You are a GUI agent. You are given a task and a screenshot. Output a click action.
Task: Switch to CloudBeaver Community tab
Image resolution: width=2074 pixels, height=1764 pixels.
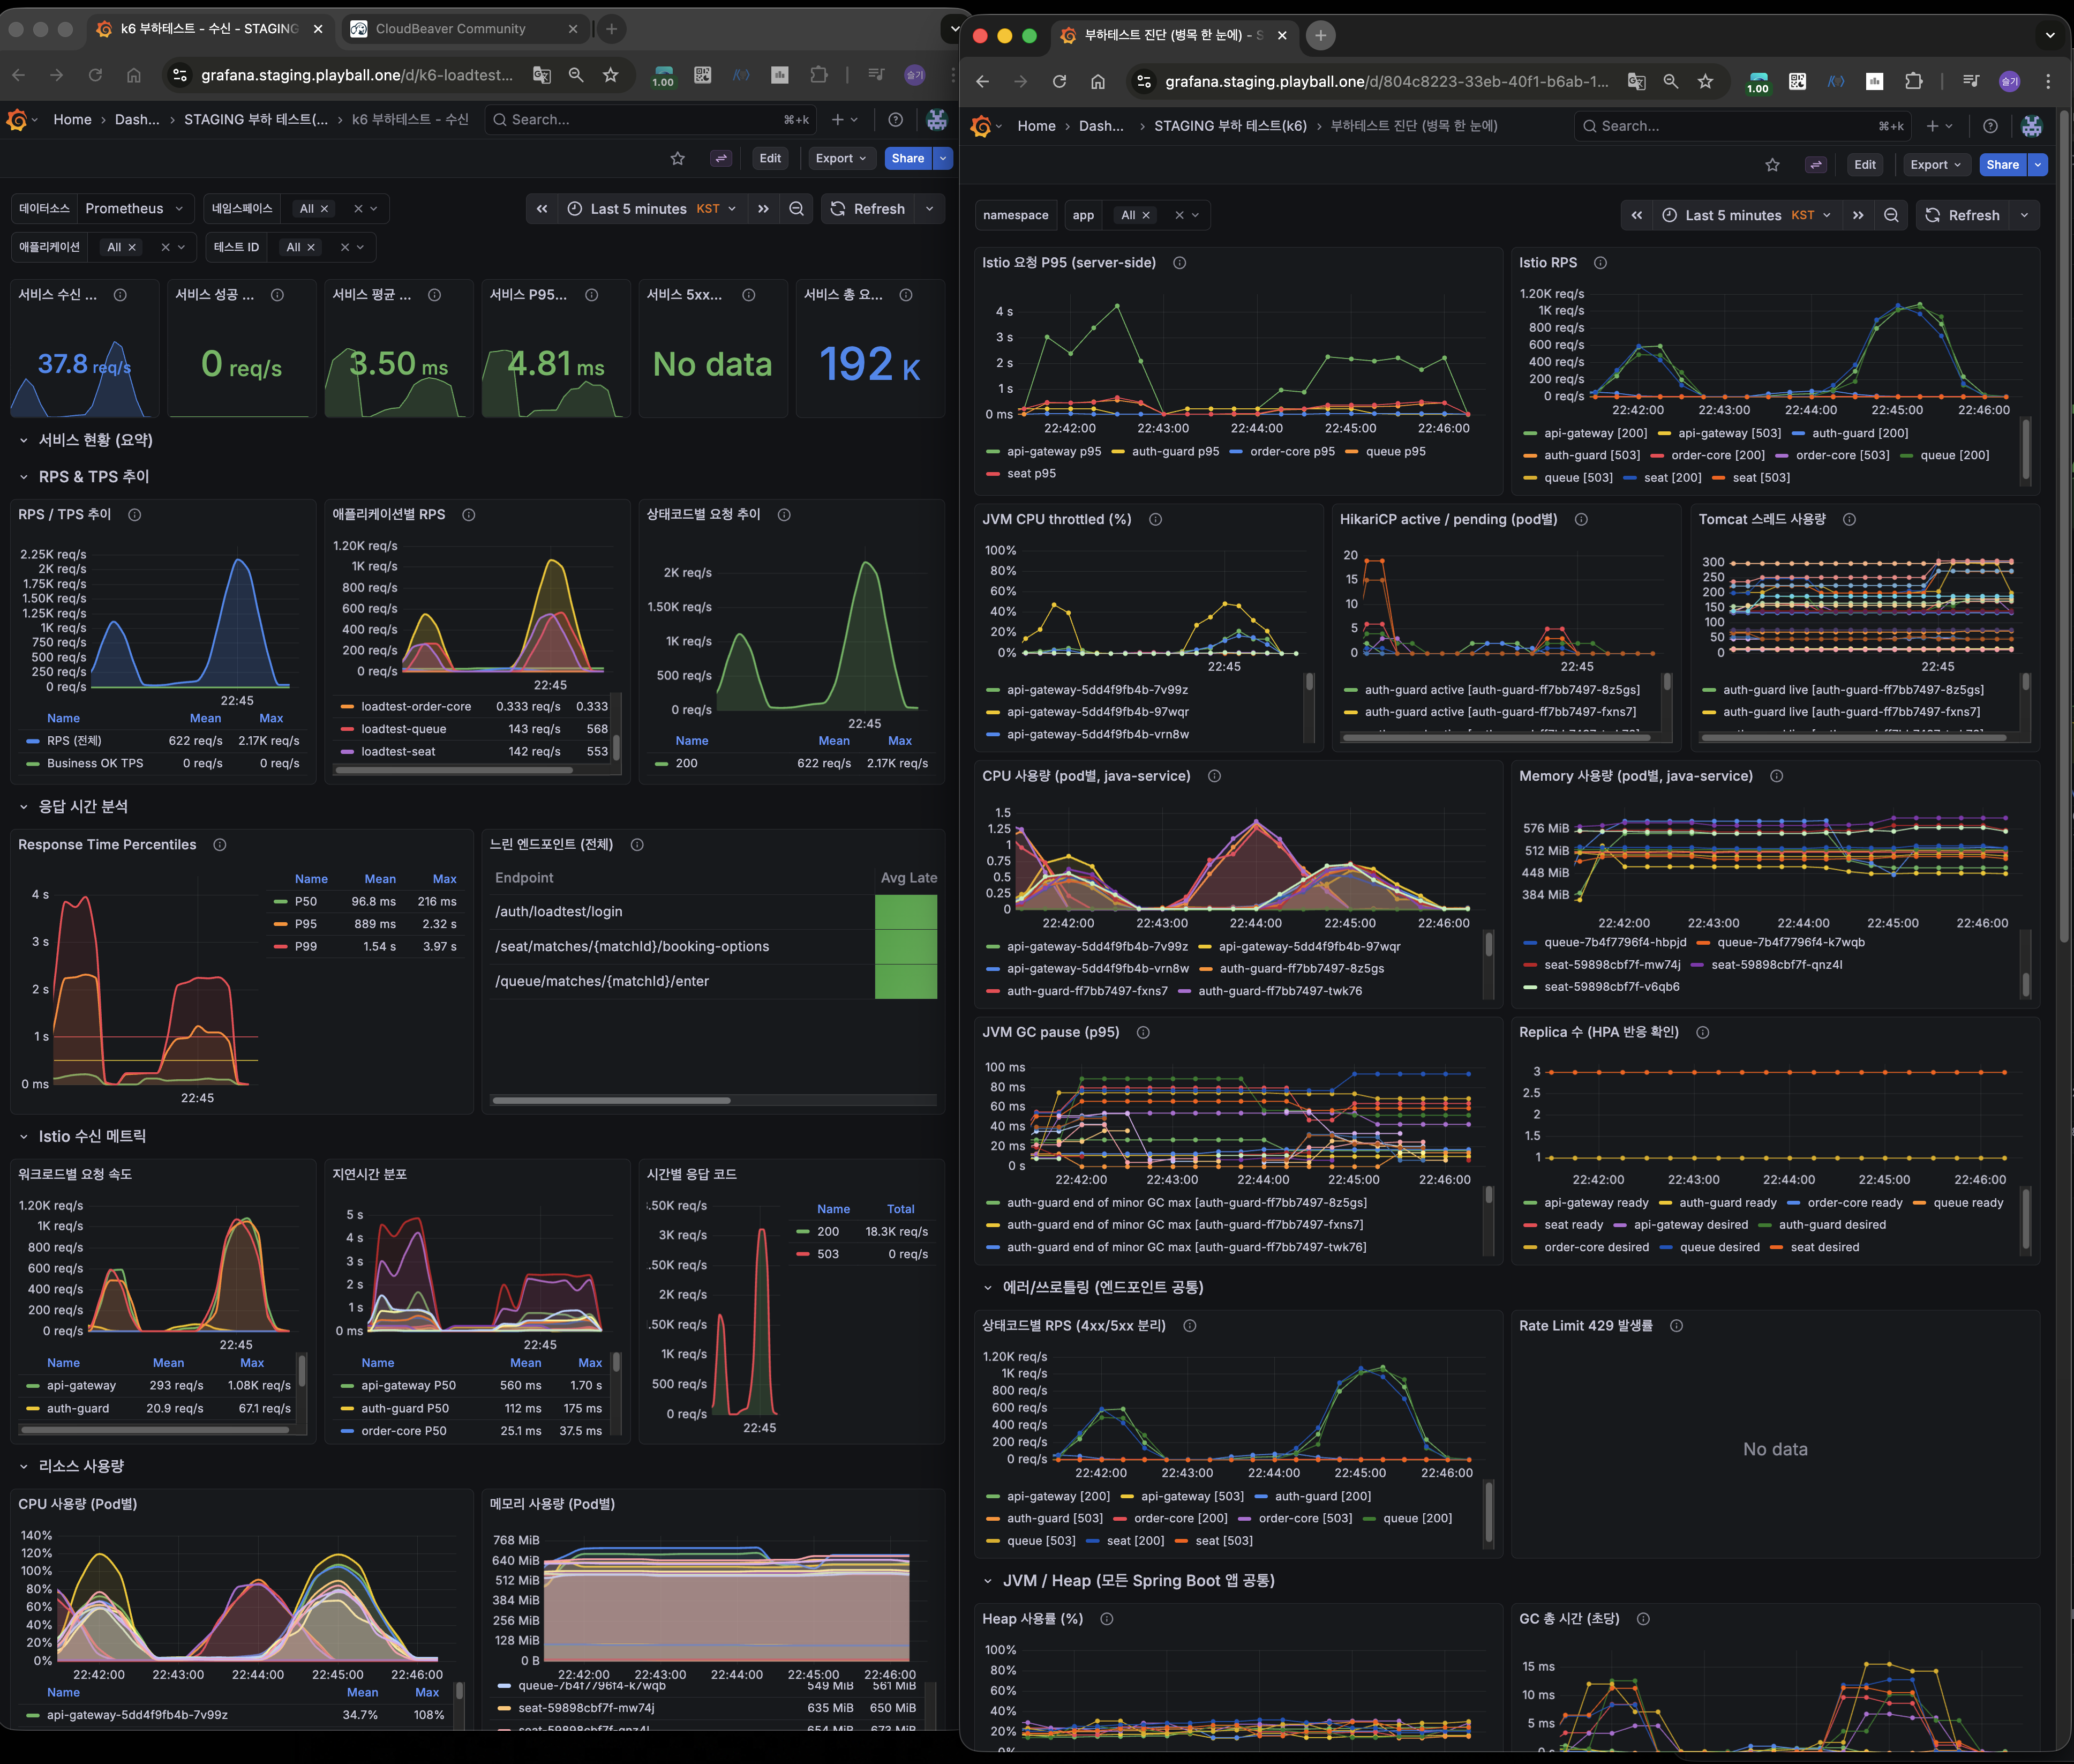pos(451,29)
